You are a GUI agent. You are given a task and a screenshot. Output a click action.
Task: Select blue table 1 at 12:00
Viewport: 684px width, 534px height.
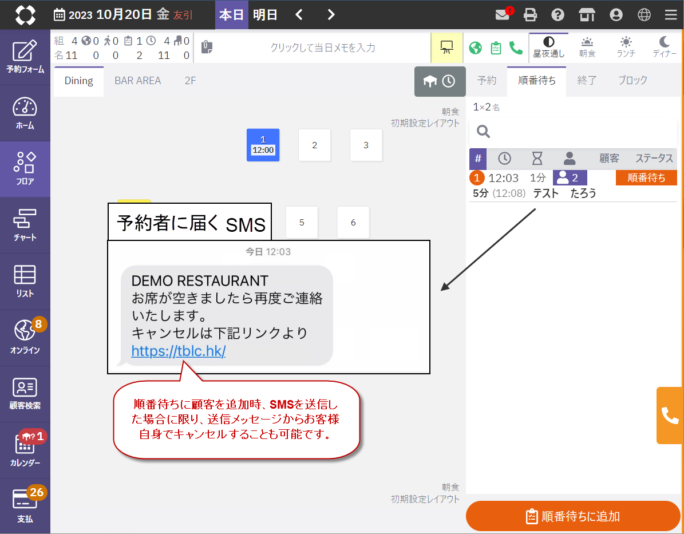(x=263, y=145)
